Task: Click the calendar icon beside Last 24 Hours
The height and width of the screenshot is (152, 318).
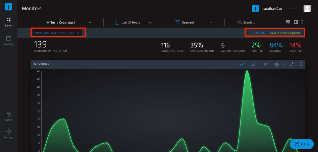Action: tap(117, 22)
